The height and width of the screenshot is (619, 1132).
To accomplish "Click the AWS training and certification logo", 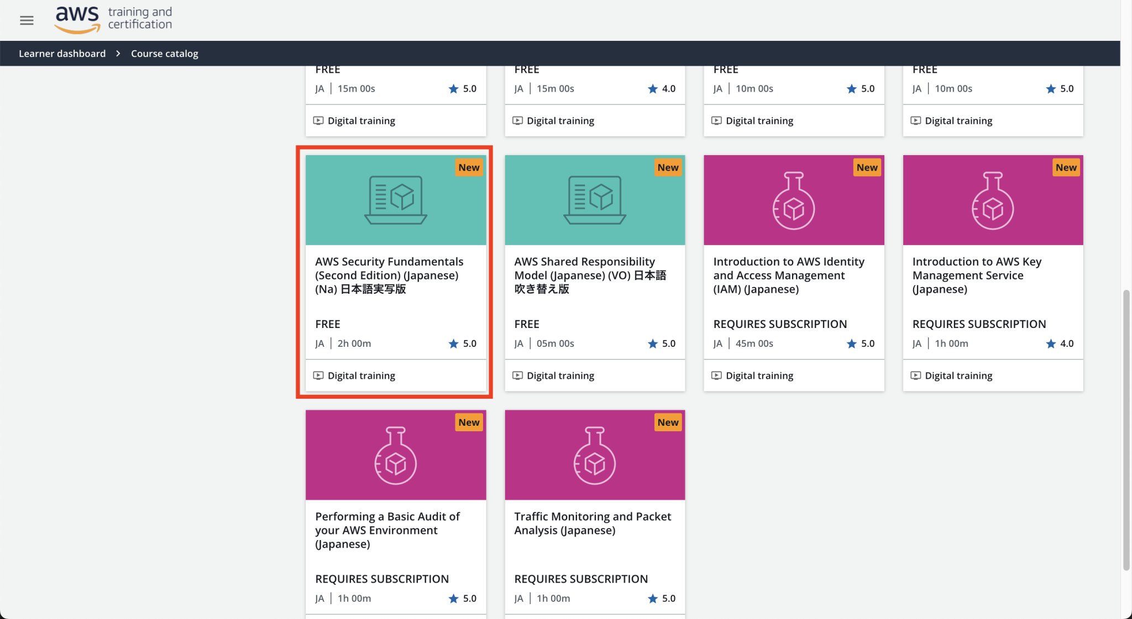I will (113, 18).
